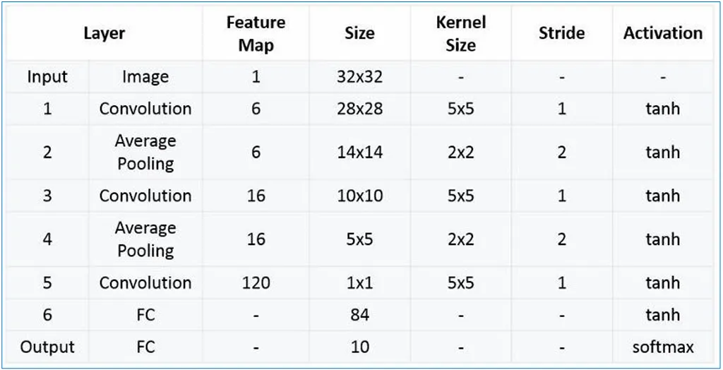The image size is (723, 370).
Task: Select the 'Stride' column header
Action: click(561, 33)
